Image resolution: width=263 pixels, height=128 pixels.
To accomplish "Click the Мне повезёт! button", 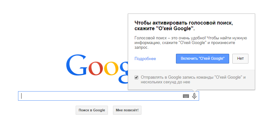I will 127,110.
